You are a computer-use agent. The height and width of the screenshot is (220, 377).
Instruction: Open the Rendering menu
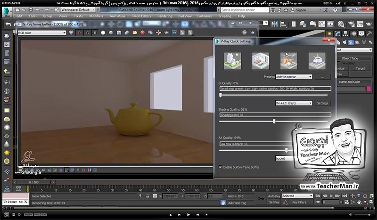point(164,16)
